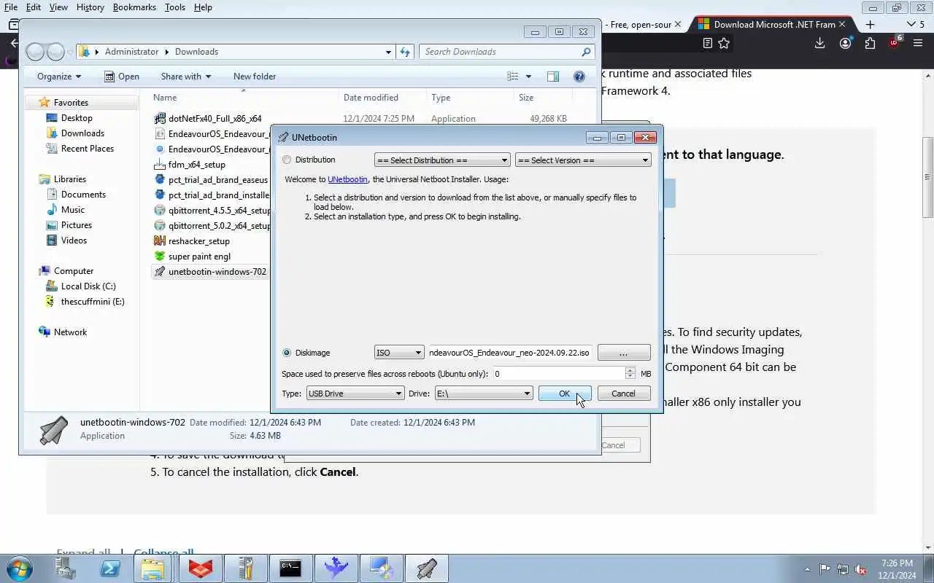This screenshot has height=583, width=934.
Task: Open the Tools menu
Action: [175, 7]
